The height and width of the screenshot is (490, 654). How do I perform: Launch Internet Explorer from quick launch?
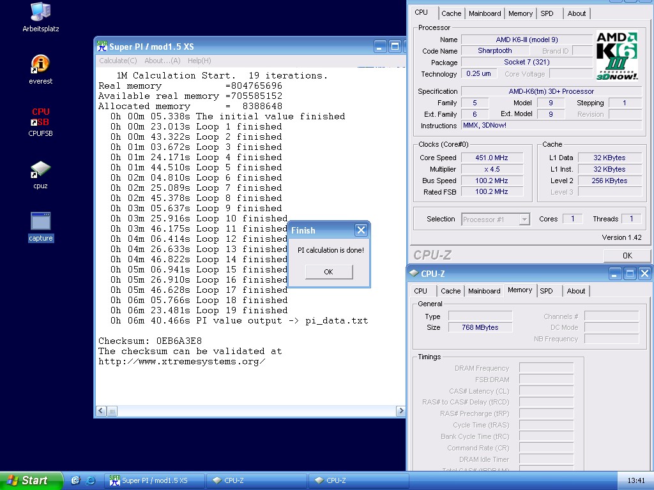pos(90,480)
